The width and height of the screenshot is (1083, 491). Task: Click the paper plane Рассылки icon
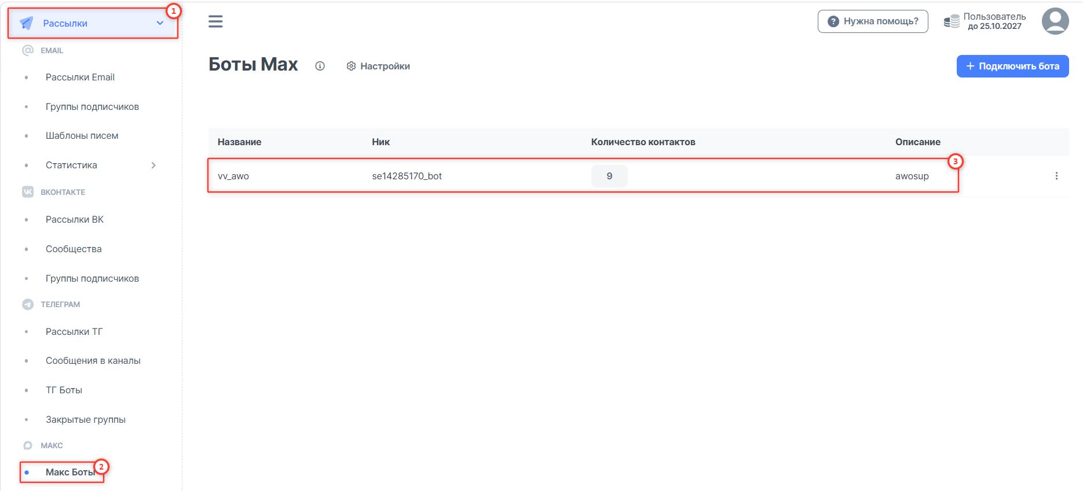click(27, 23)
